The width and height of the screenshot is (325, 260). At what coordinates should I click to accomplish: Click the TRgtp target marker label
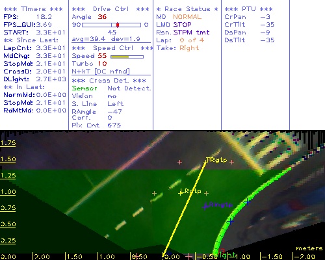pyautogui.click(x=216, y=160)
